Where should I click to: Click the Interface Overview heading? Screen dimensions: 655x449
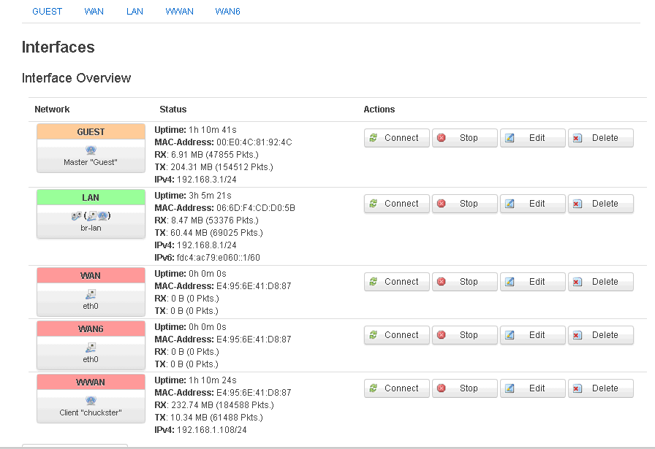(77, 78)
